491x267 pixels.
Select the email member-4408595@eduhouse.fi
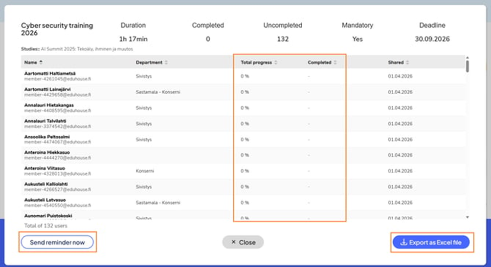click(57, 110)
